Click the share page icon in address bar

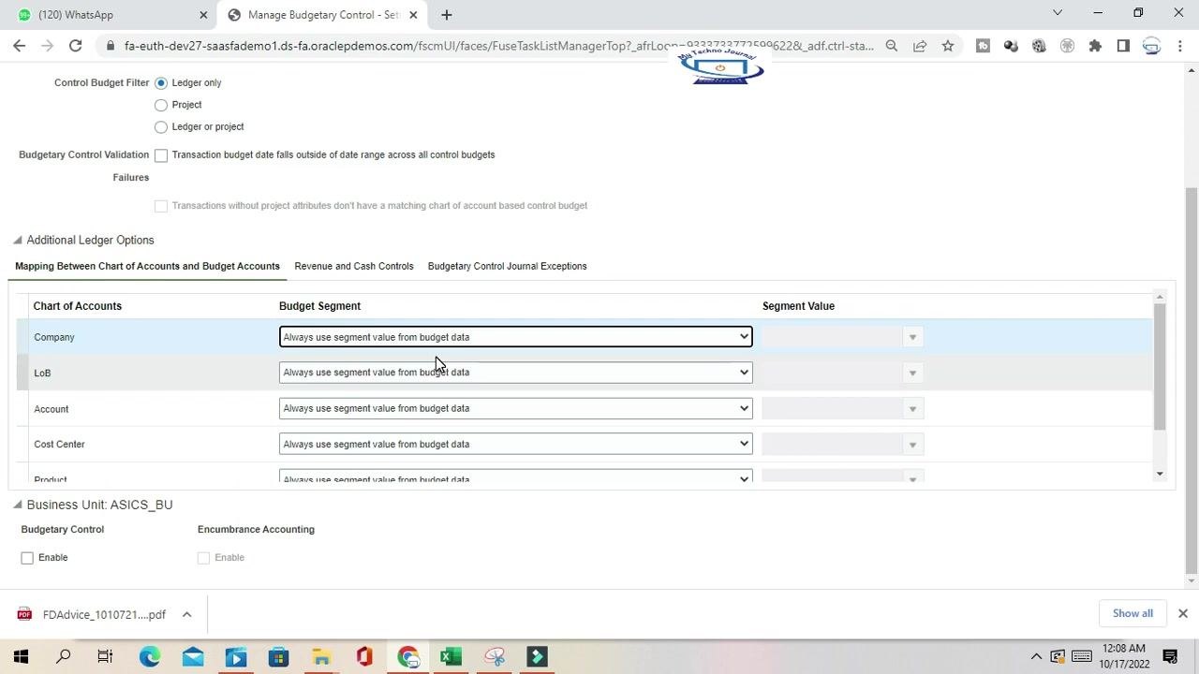[x=920, y=45]
